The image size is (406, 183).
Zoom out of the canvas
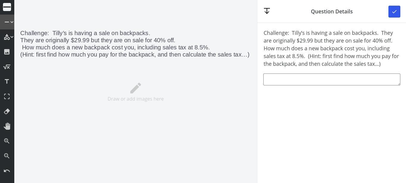tap(7, 156)
